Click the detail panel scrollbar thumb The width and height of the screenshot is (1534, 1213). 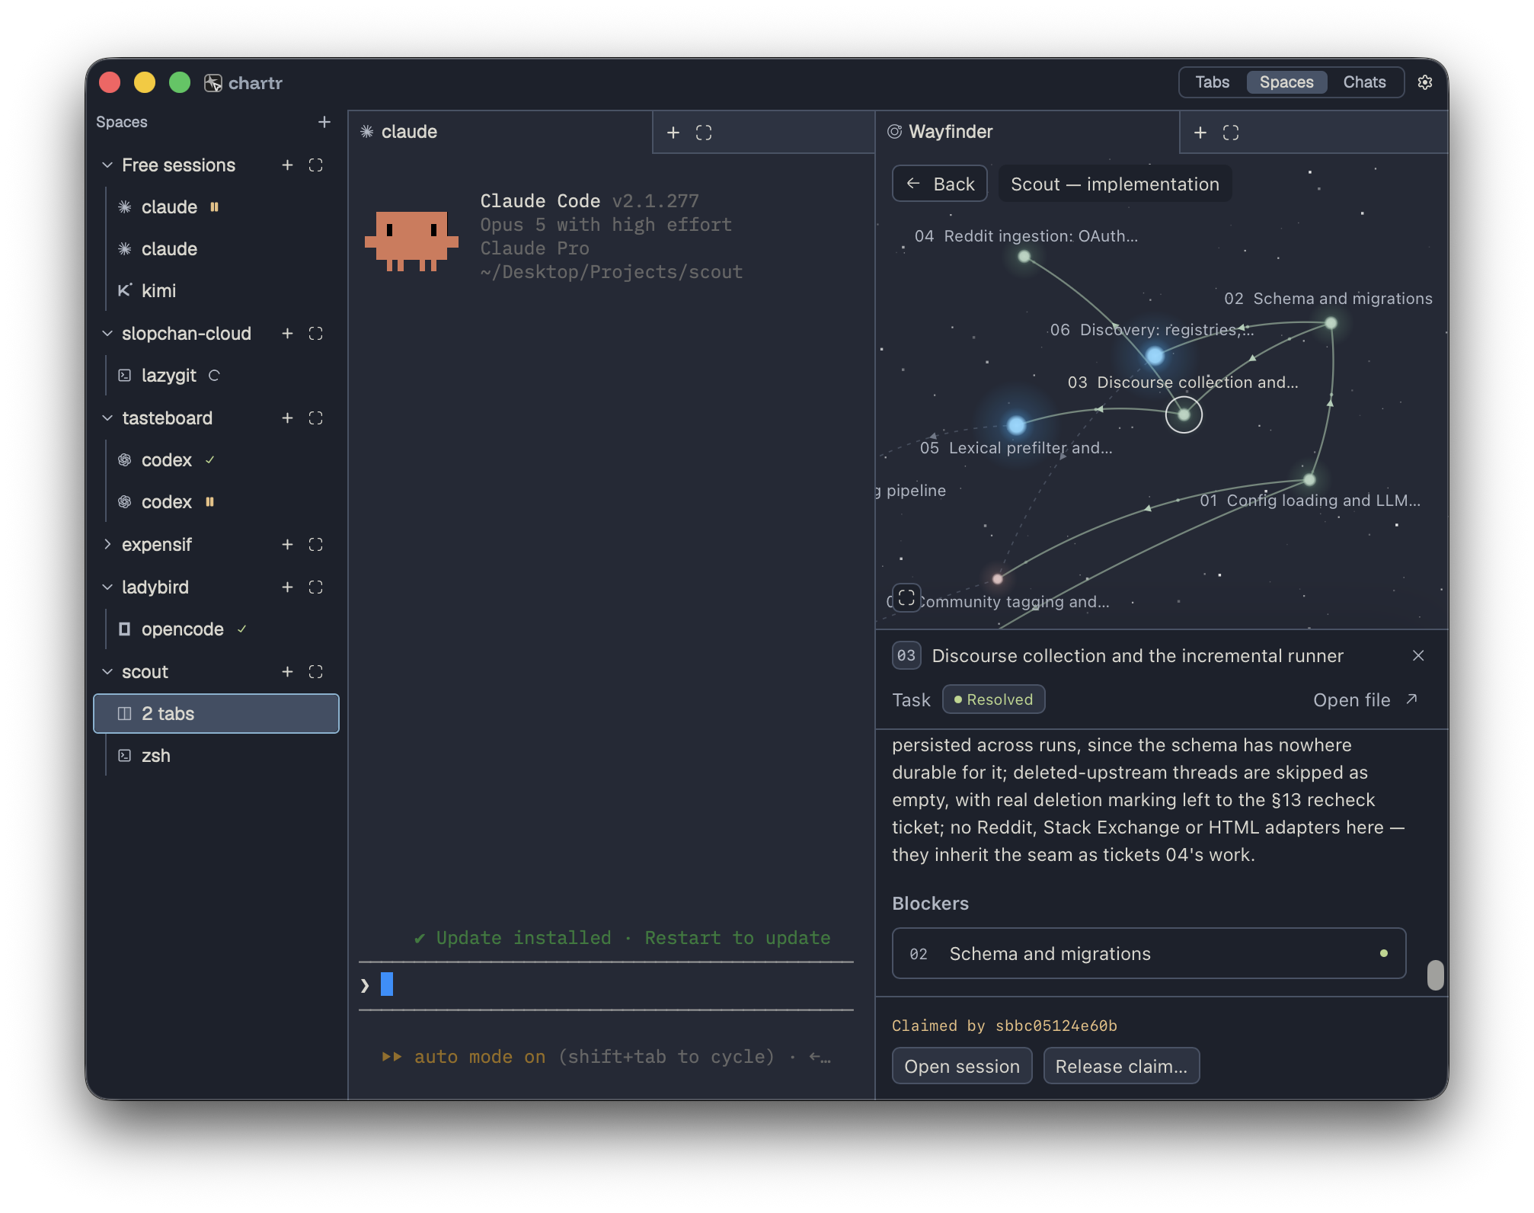tap(1435, 975)
